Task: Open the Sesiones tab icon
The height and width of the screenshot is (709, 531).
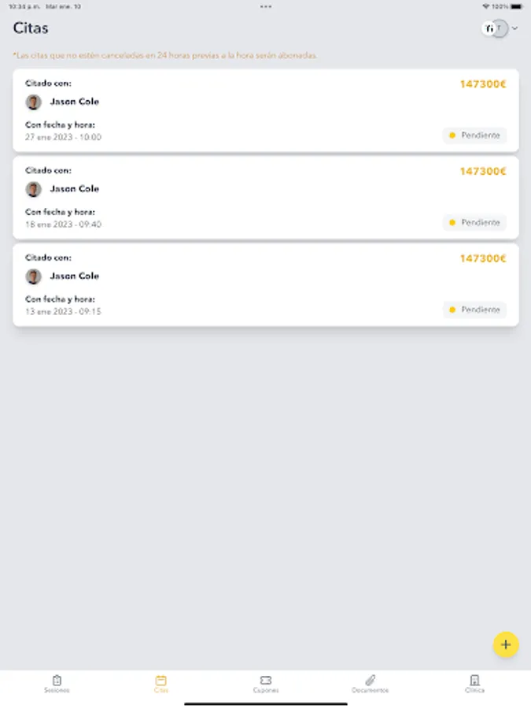Action: click(x=57, y=680)
